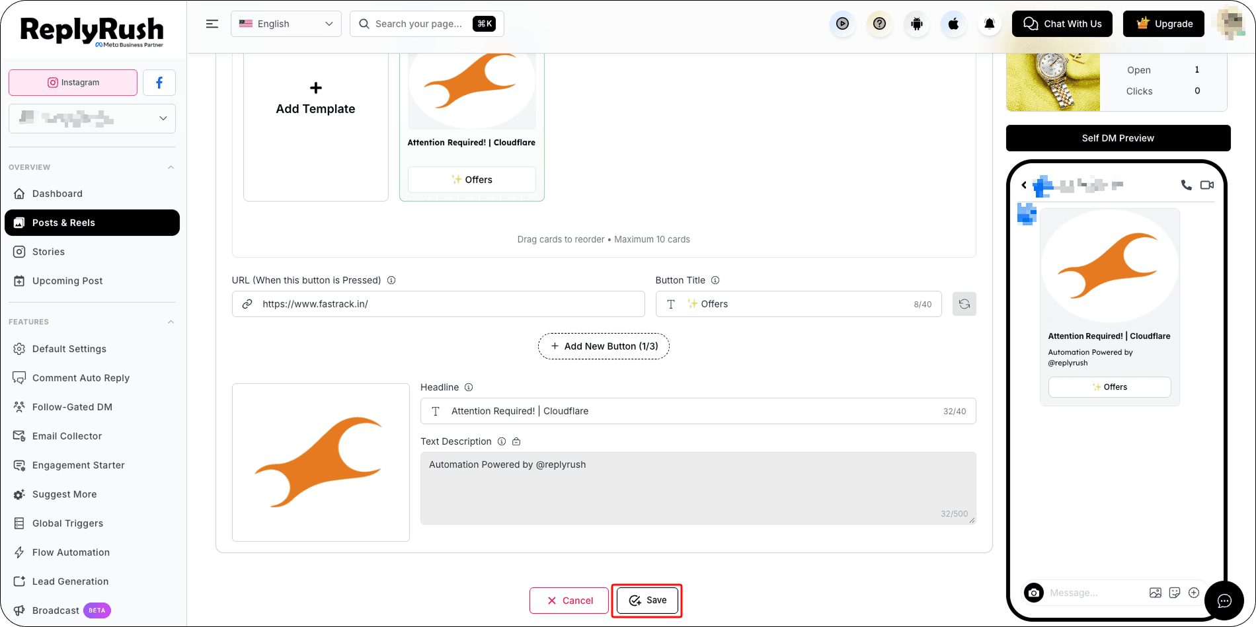This screenshot has height=627, width=1256.
Task: Click the Upgrade button
Action: pyautogui.click(x=1163, y=24)
